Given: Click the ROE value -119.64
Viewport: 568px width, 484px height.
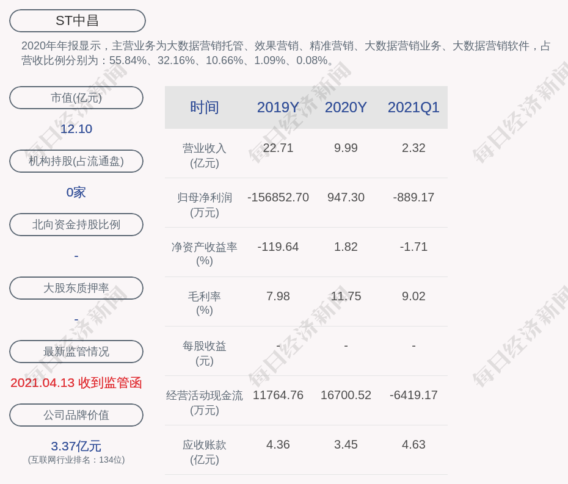Looking at the screenshot, I should pyautogui.click(x=279, y=247).
